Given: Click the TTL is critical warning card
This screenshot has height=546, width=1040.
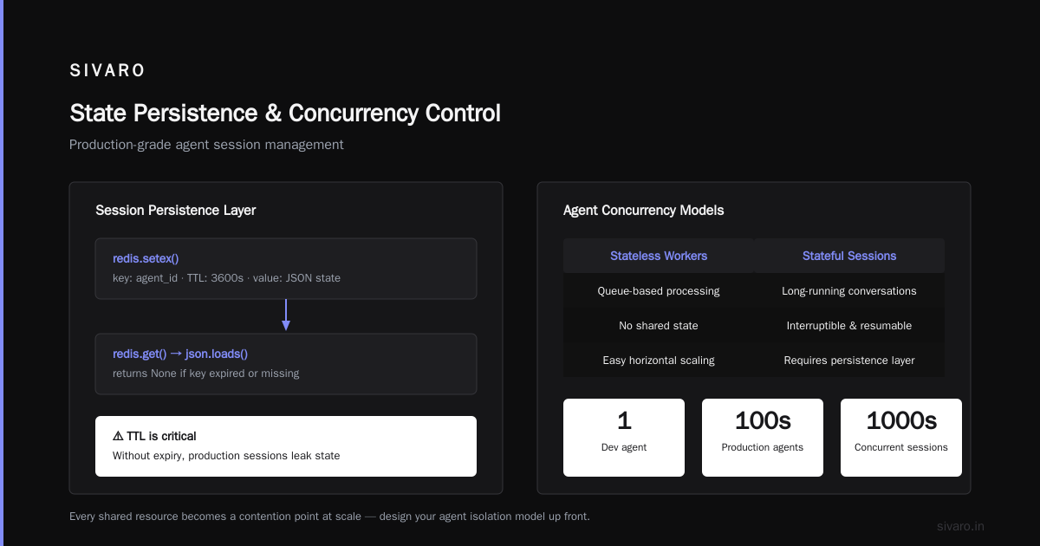Looking at the screenshot, I should (x=286, y=446).
